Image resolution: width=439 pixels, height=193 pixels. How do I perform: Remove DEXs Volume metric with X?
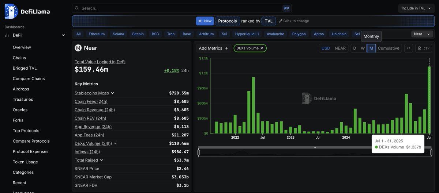pyautogui.click(x=262, y=48)
